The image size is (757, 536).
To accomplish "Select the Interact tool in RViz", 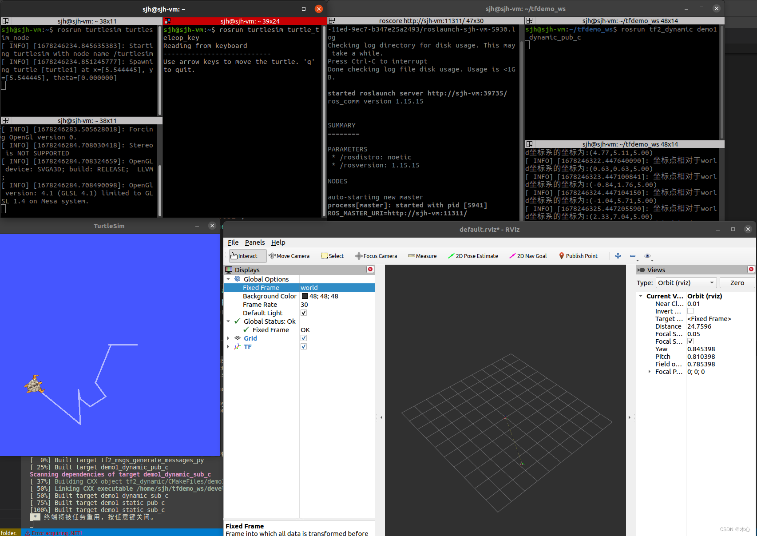I will 248,256.
